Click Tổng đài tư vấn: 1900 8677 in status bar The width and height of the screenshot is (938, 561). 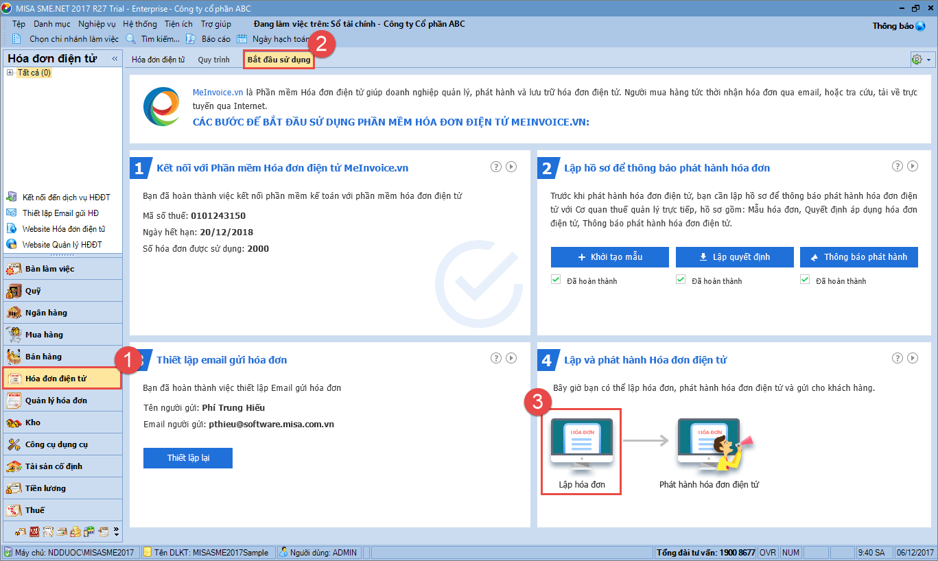click(x=705, y=552)
